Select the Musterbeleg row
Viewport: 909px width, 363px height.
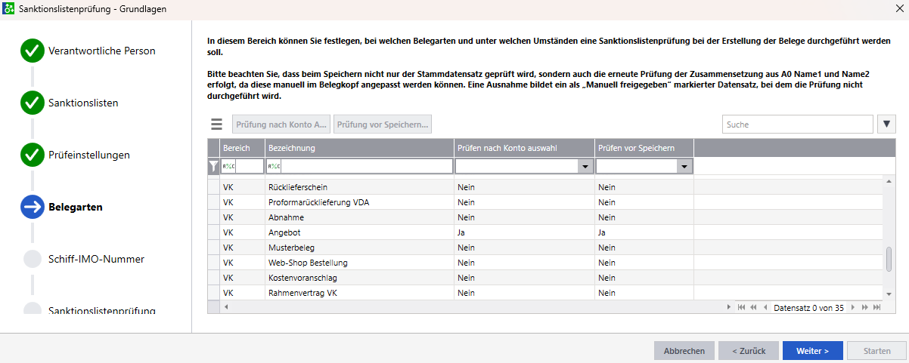click(546, 248)
